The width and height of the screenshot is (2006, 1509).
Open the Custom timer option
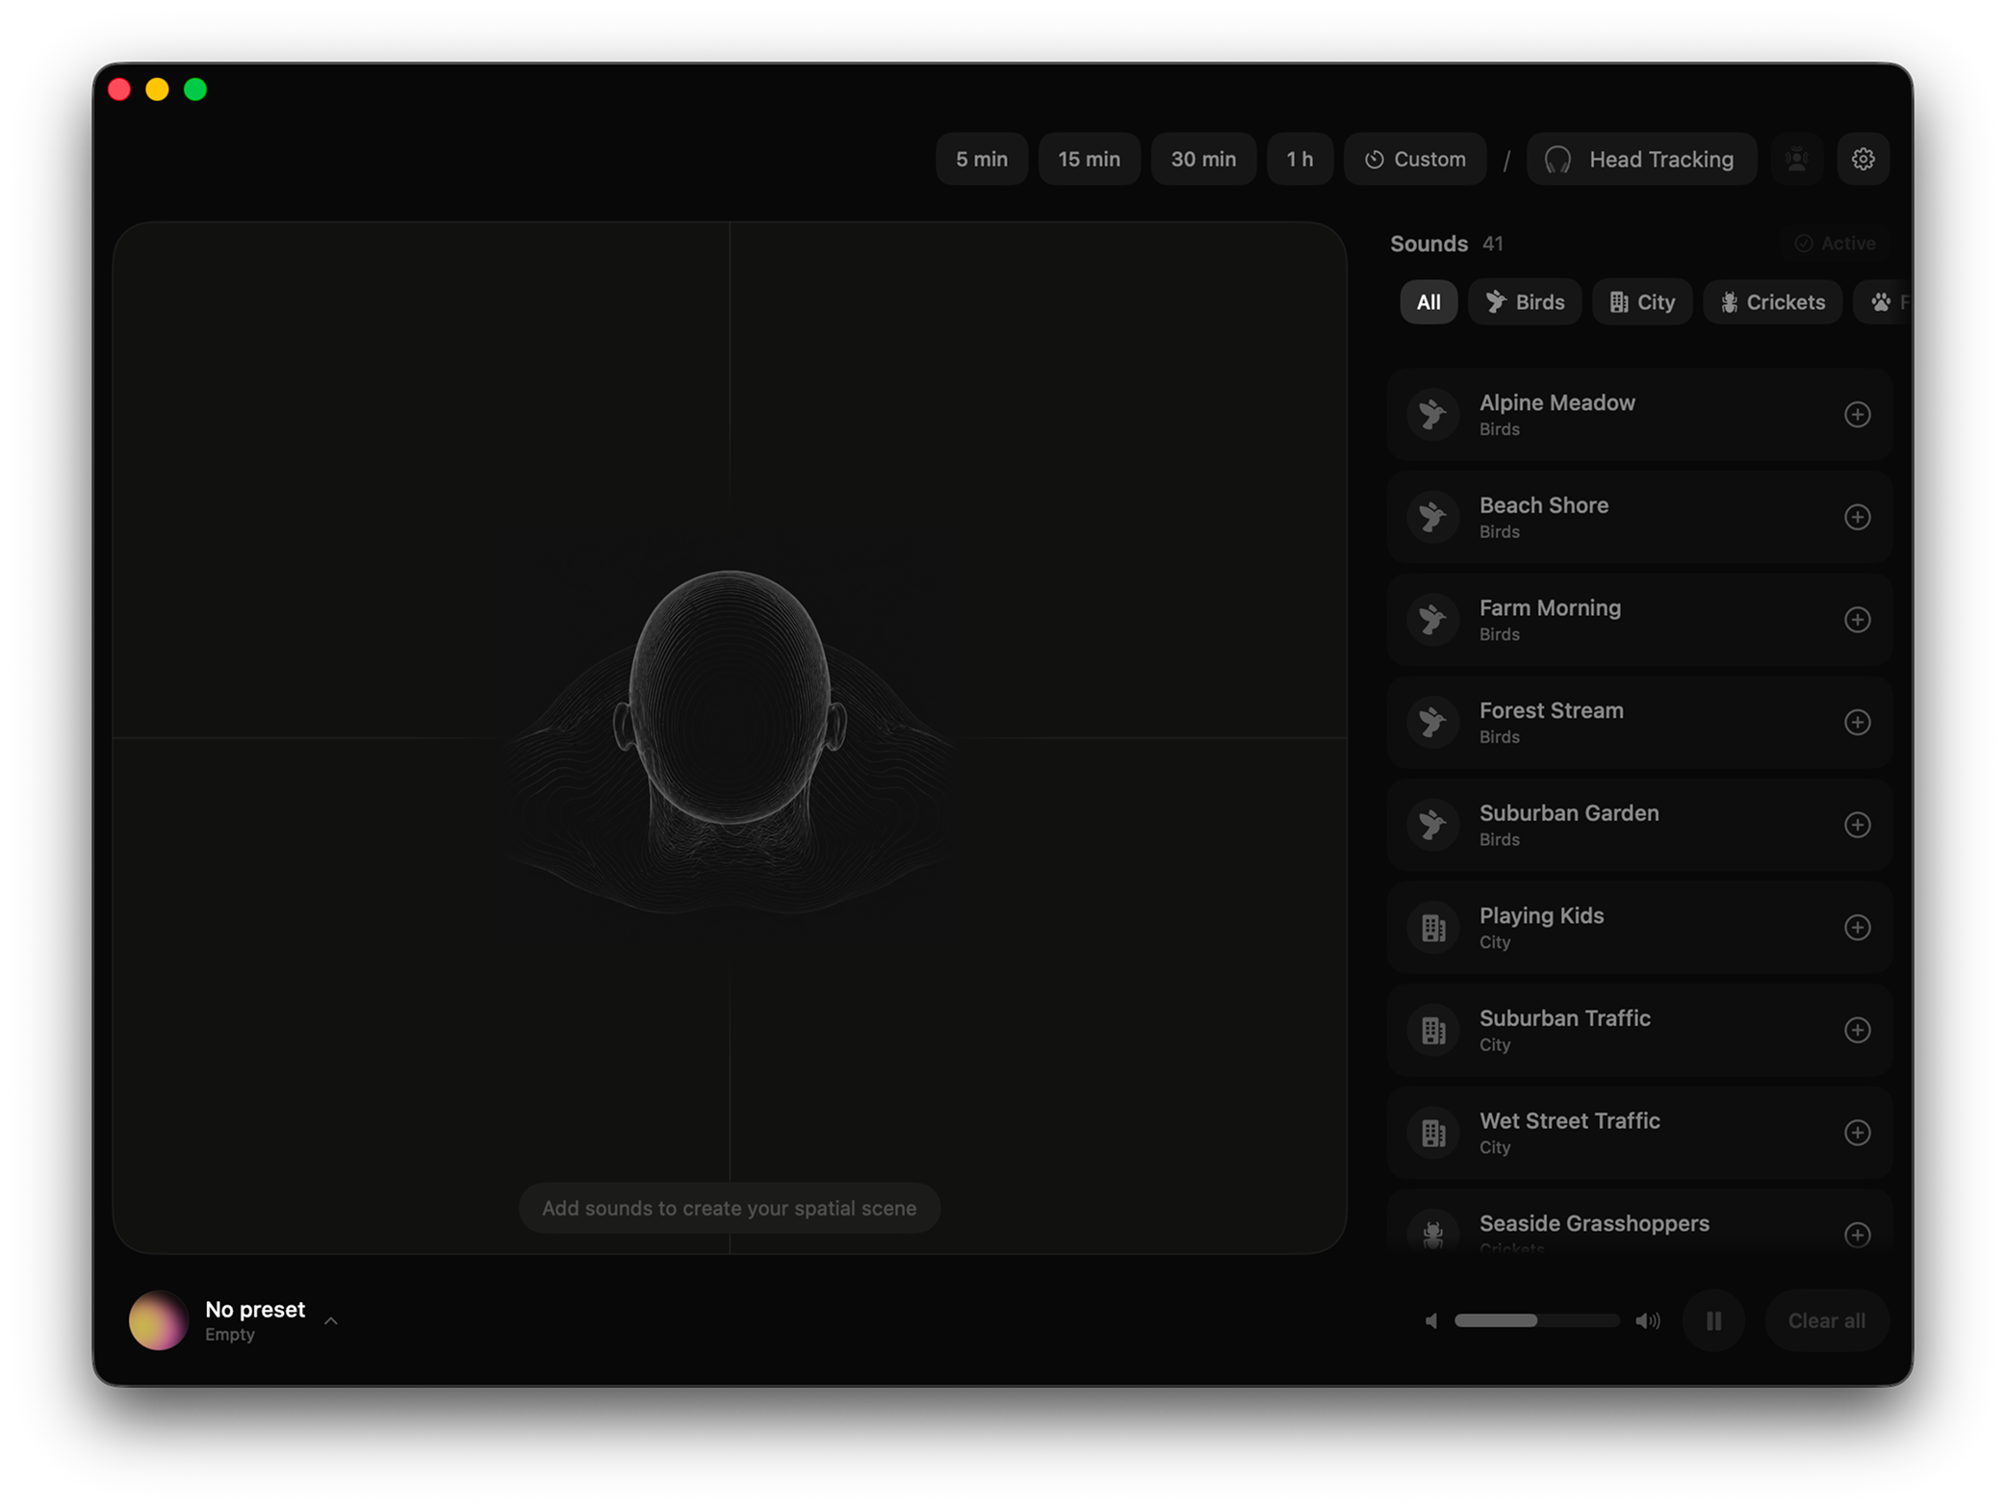[x=1415, y=159]
